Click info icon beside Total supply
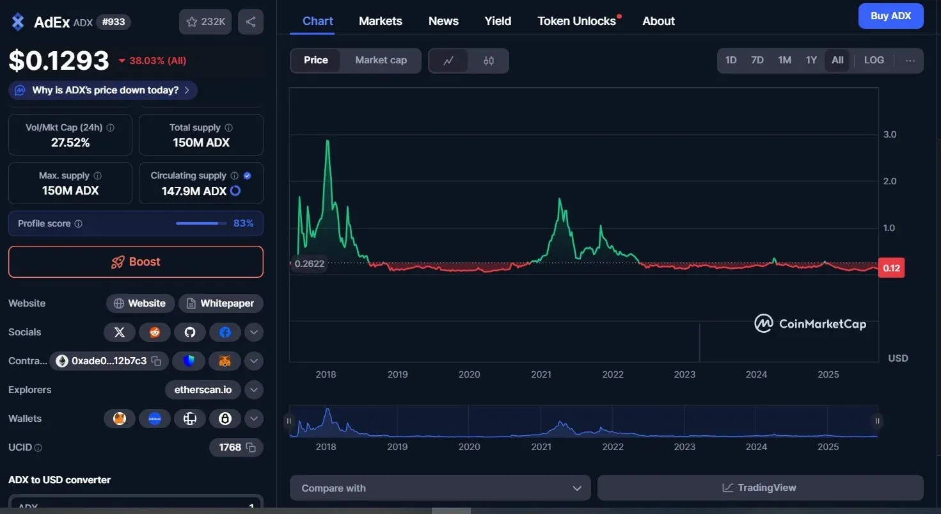The image size is (941, 514). click(229, 127)
